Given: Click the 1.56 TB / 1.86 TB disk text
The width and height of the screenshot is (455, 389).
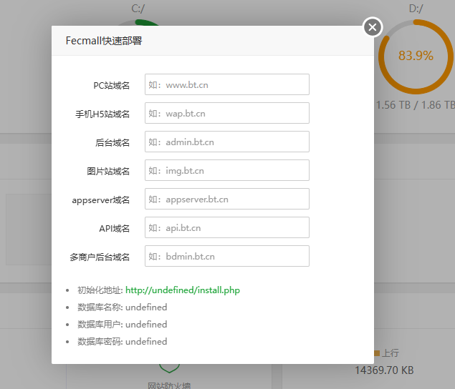Looking at the screenshot, I should tap(416, 105).
